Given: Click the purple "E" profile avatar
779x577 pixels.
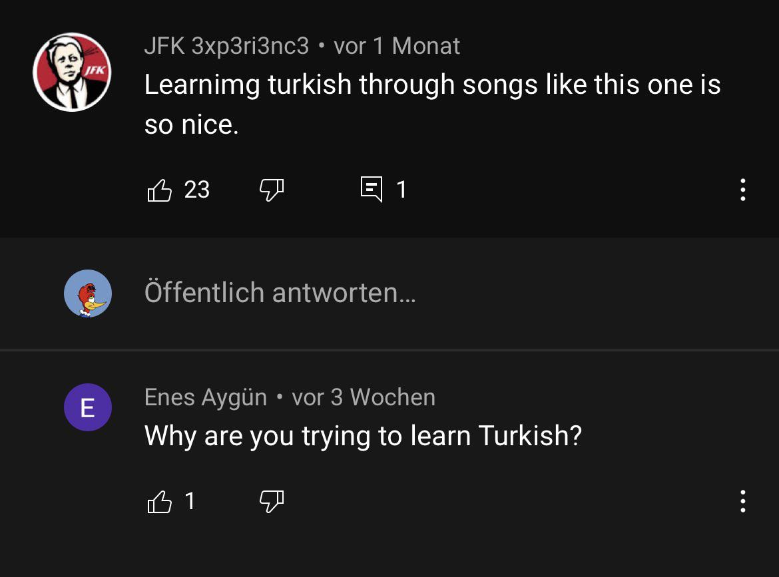Looking at the screenshot, I should pos(87,407).
